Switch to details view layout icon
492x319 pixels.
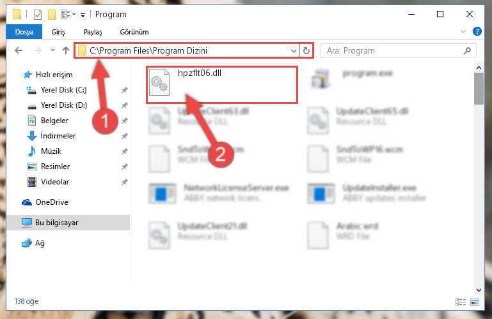(x=460, y=302)
